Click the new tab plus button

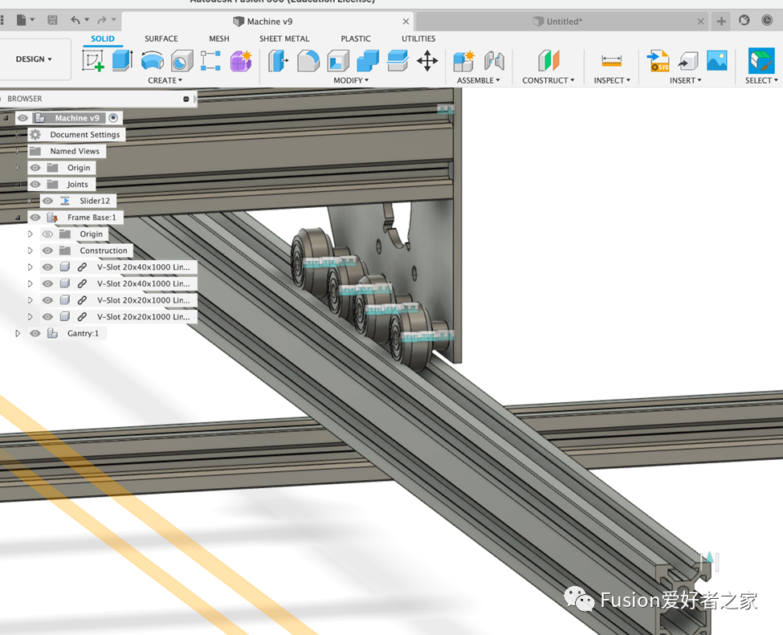[721, 22]
